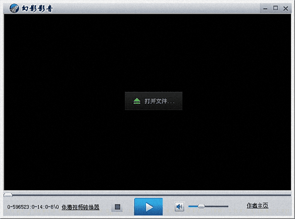
Task: Close the player window
Action: tap(286, 8)
